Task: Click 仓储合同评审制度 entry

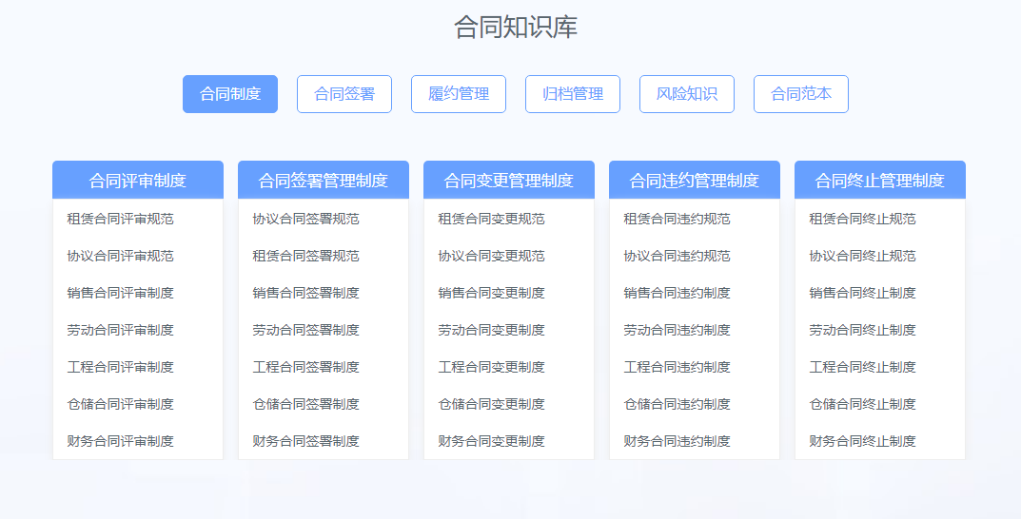Action: 121,404
